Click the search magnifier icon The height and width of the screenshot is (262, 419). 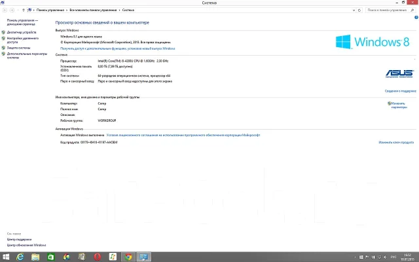pyautogui.click(x=412, y=10)
